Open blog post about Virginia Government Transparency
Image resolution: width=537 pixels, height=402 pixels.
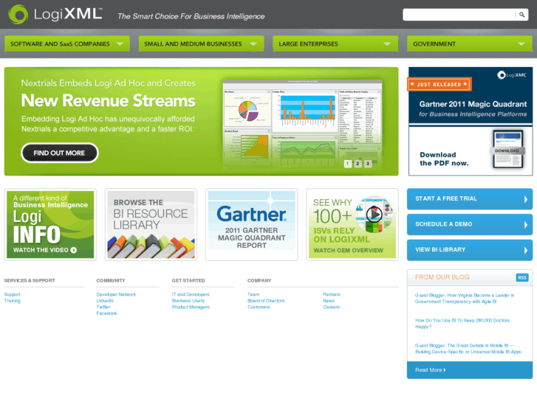465,298
